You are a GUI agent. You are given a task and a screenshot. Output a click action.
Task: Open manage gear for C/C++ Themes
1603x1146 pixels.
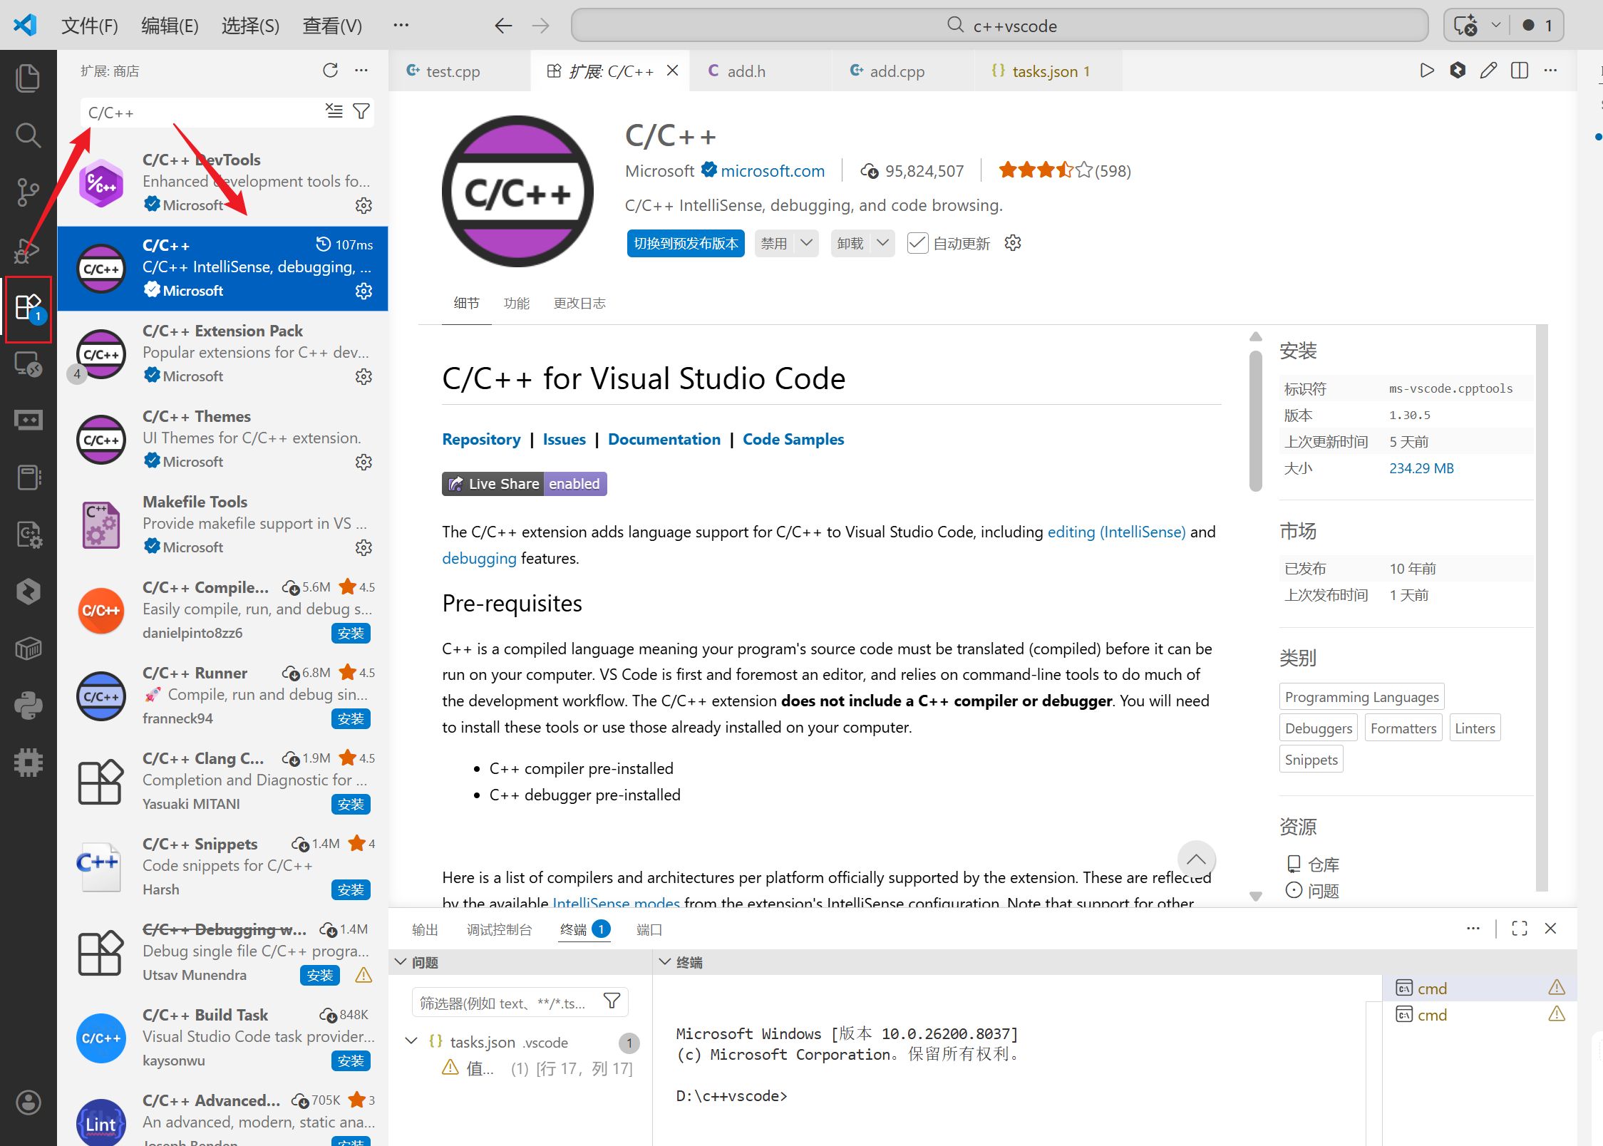[x=364, y=462]
